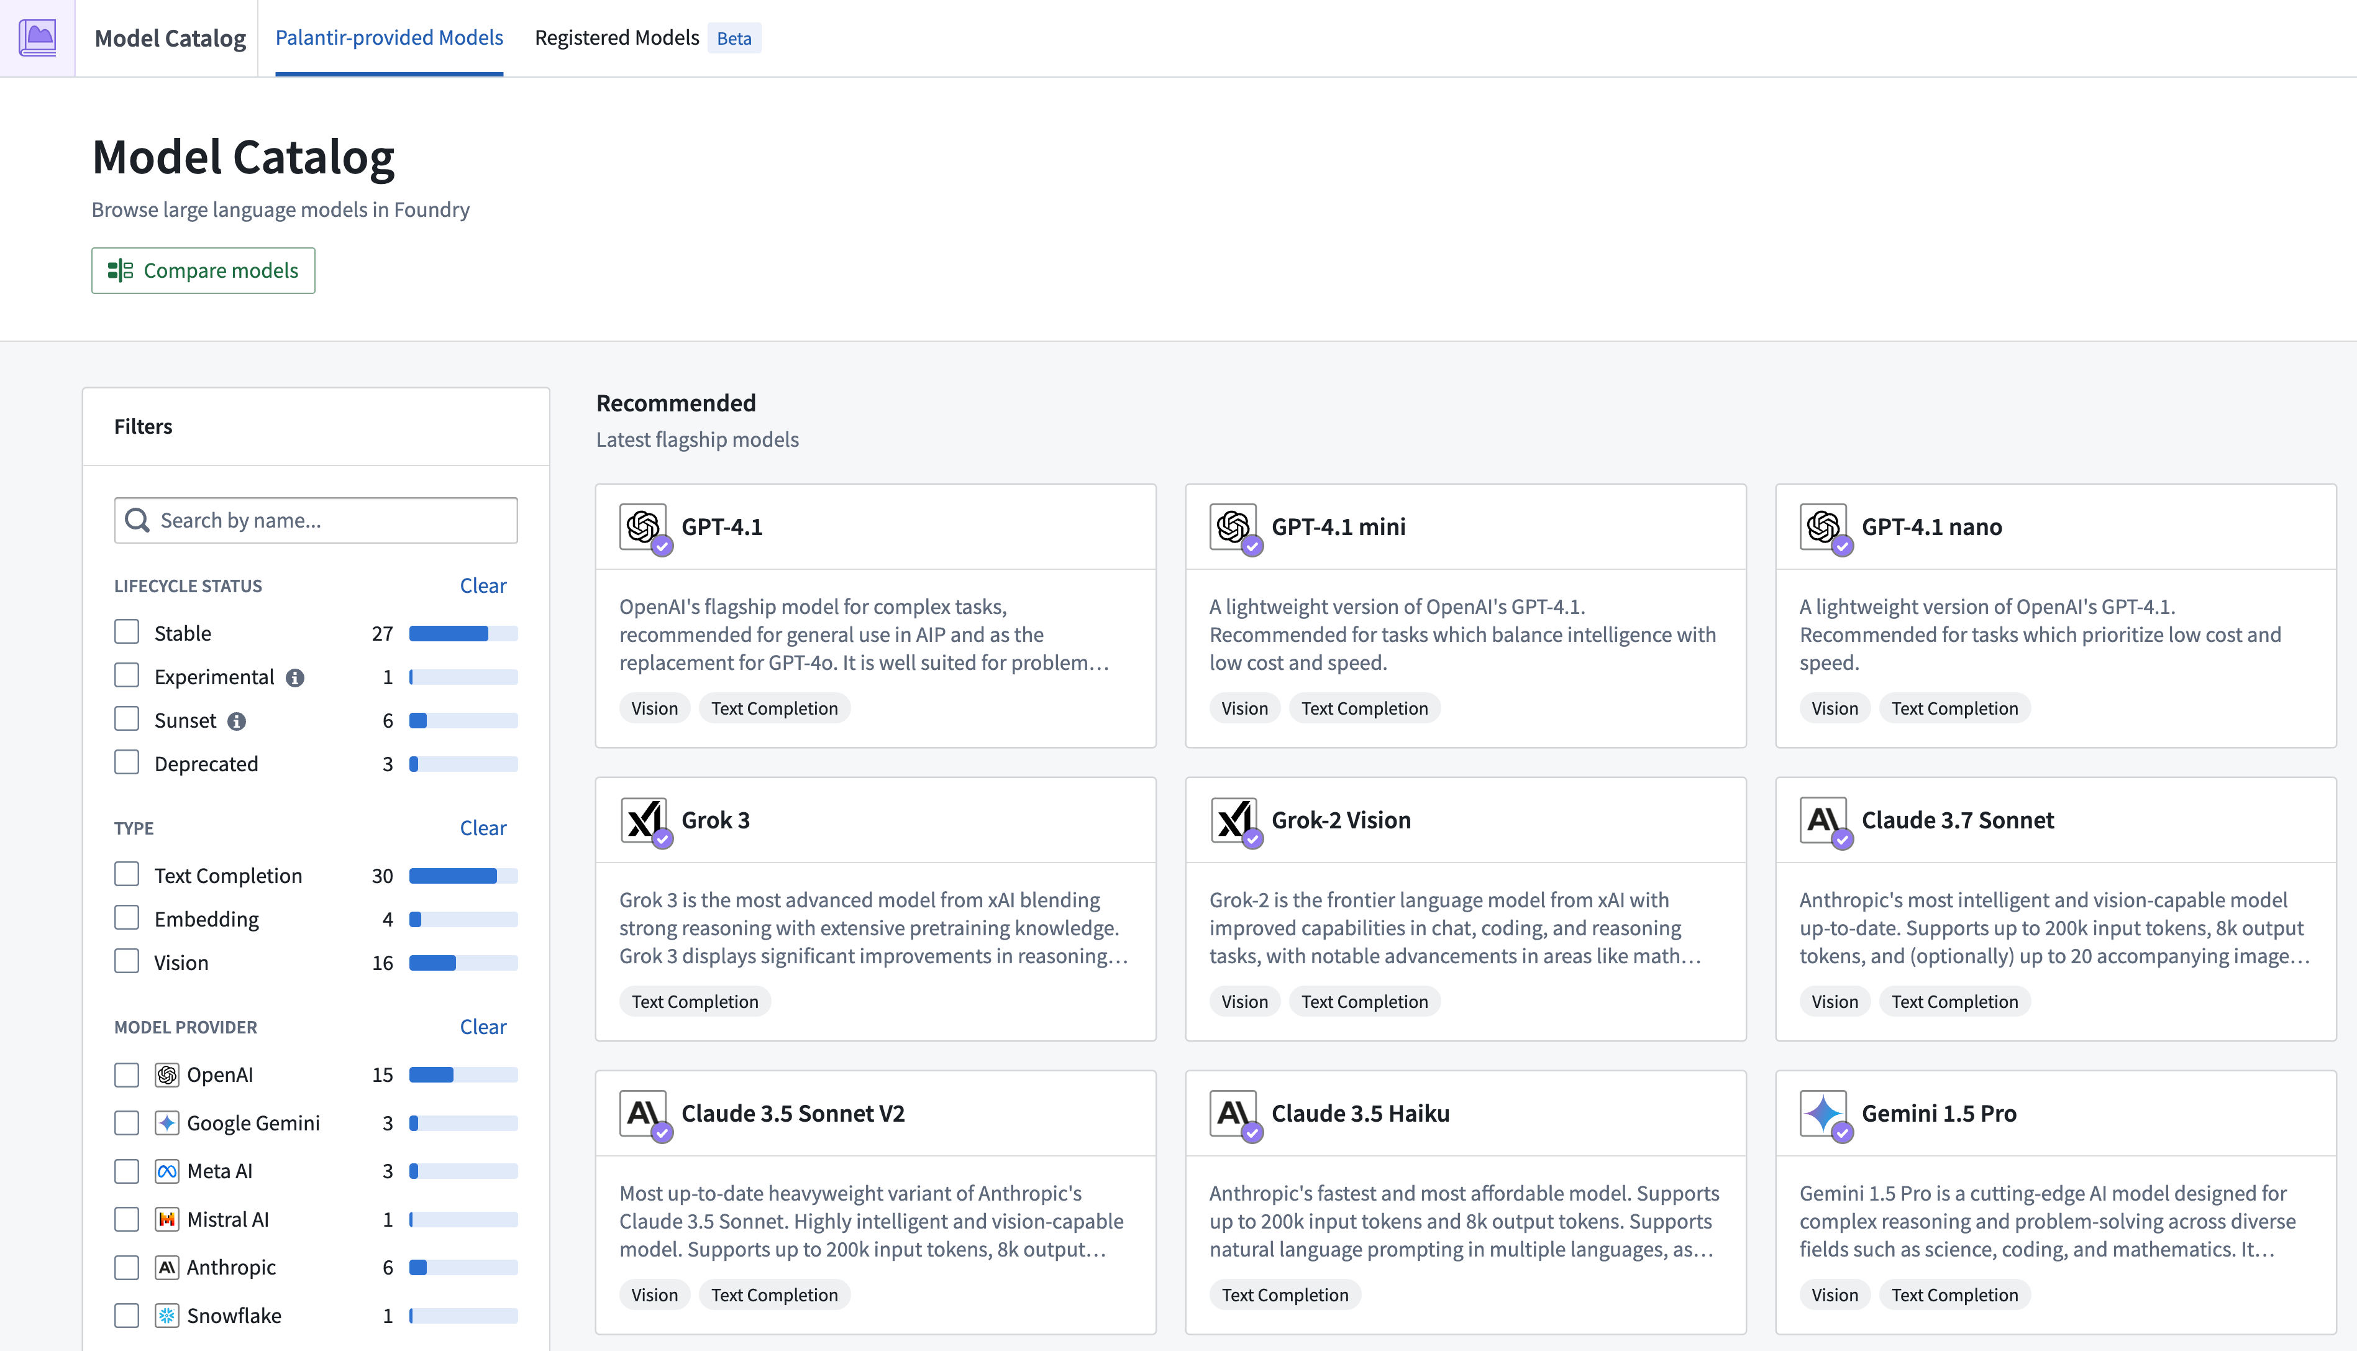Clear the Model Provider filter
2357x1351 pixels.
482,1026
